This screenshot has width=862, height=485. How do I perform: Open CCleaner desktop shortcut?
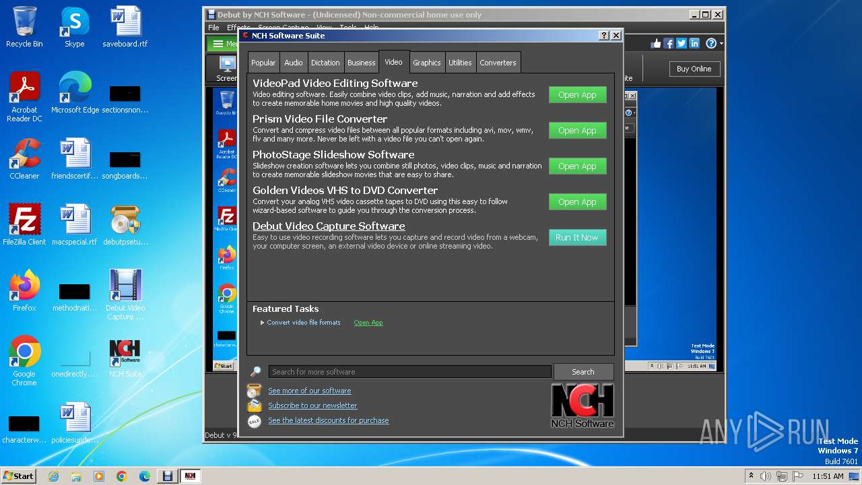pos(24,158)
